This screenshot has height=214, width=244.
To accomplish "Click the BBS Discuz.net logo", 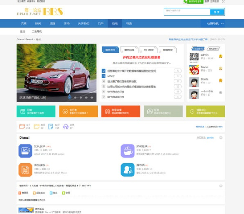I will tap(40, 12).
